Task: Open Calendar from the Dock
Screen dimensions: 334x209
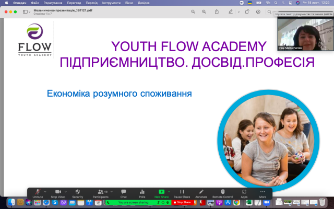Action: point(98,202)
